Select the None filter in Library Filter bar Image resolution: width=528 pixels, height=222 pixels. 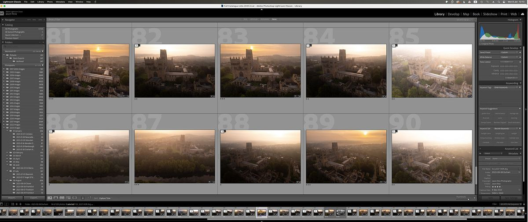tap(274, 19)
